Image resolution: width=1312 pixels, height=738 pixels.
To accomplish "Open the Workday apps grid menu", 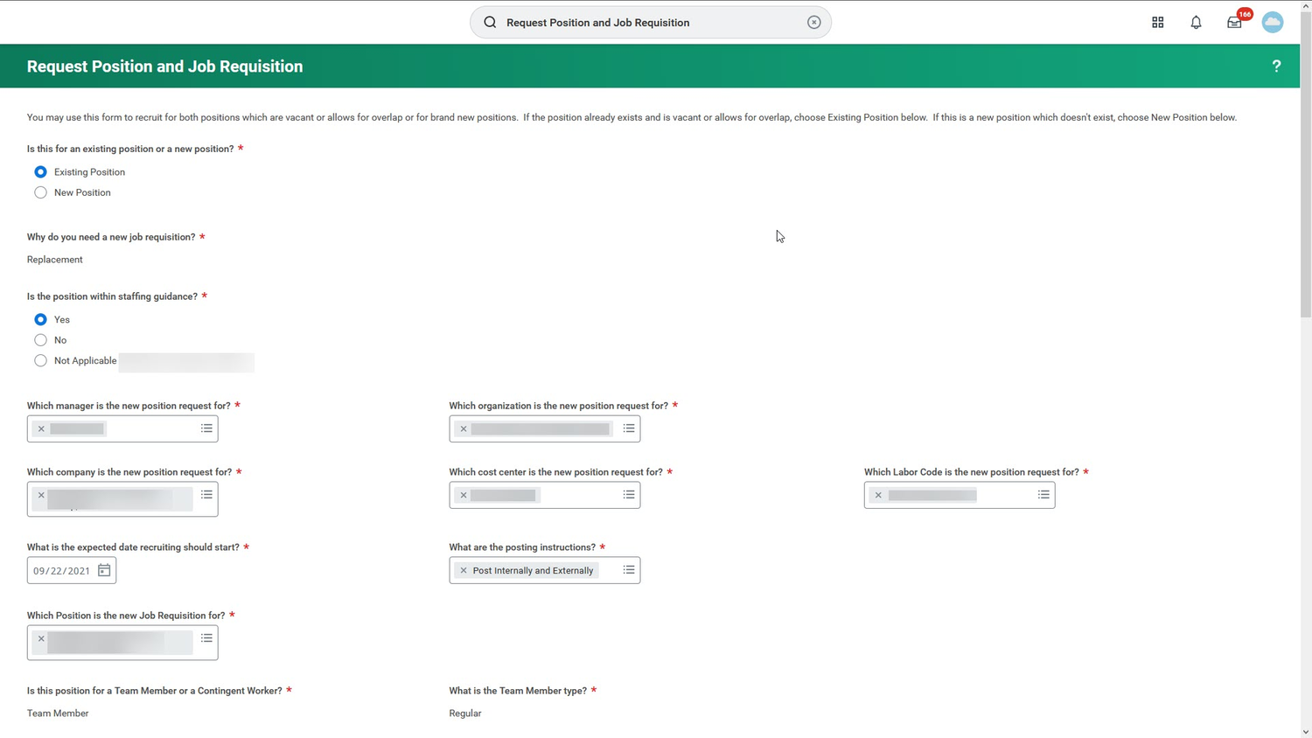I will pyautogui.click(x=1157, y=22).
